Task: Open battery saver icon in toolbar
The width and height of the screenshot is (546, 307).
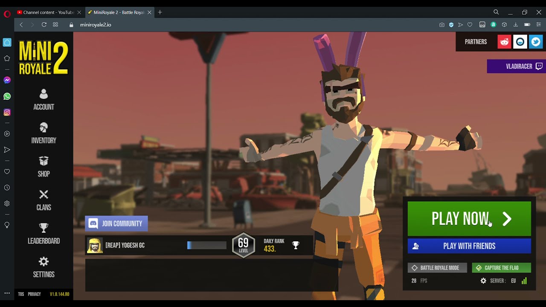Action: point(527,25)
